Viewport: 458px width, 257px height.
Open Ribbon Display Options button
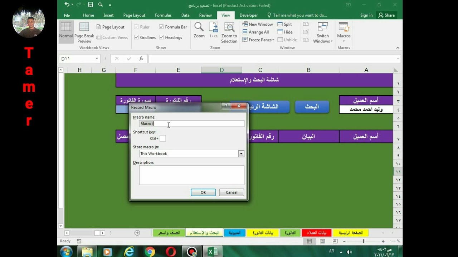[348, 5]
